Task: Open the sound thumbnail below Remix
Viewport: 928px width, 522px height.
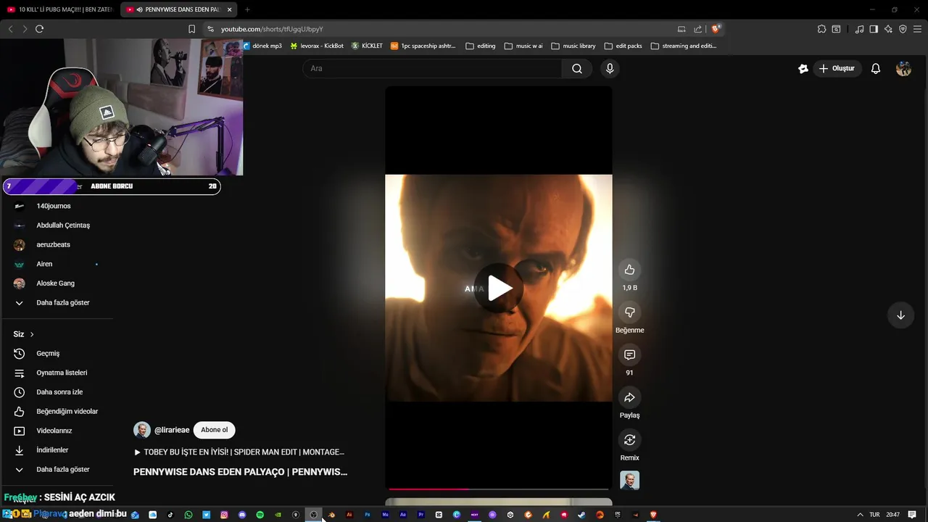Action: pyautogui.click(x=629, y=481)
